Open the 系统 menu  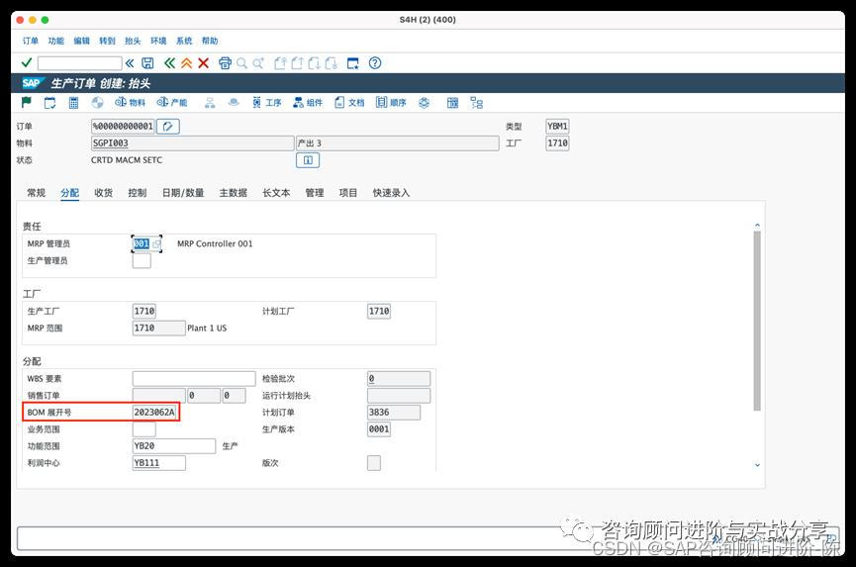(x=184, y=41)
